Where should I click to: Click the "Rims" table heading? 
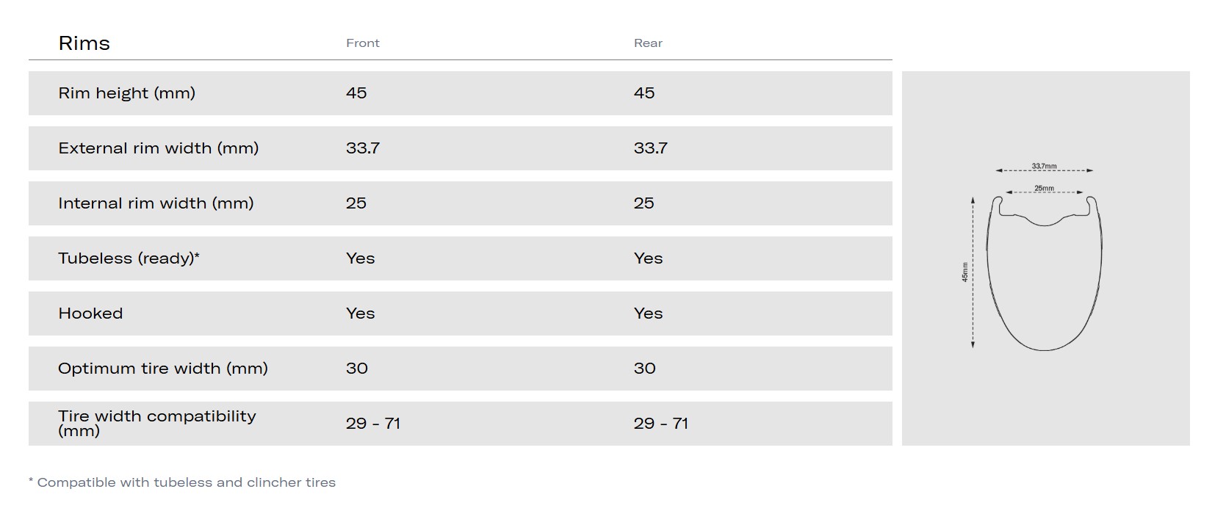tap(84, 43)
